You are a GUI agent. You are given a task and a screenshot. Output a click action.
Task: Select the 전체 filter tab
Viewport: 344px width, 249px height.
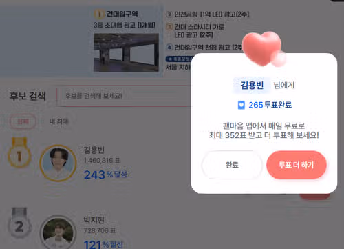point(23,121)
